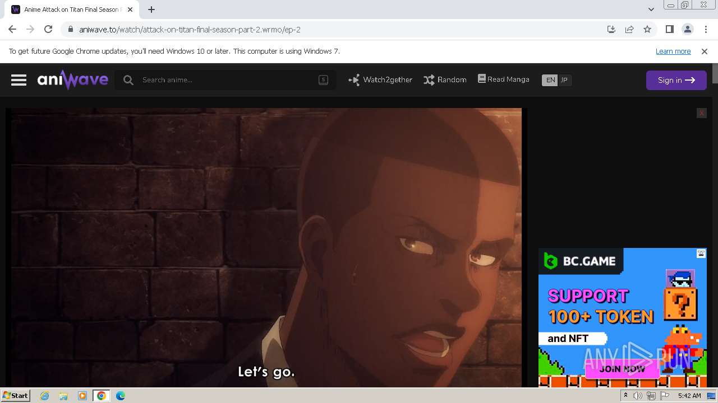Open the search filter icon

point(323,79)
